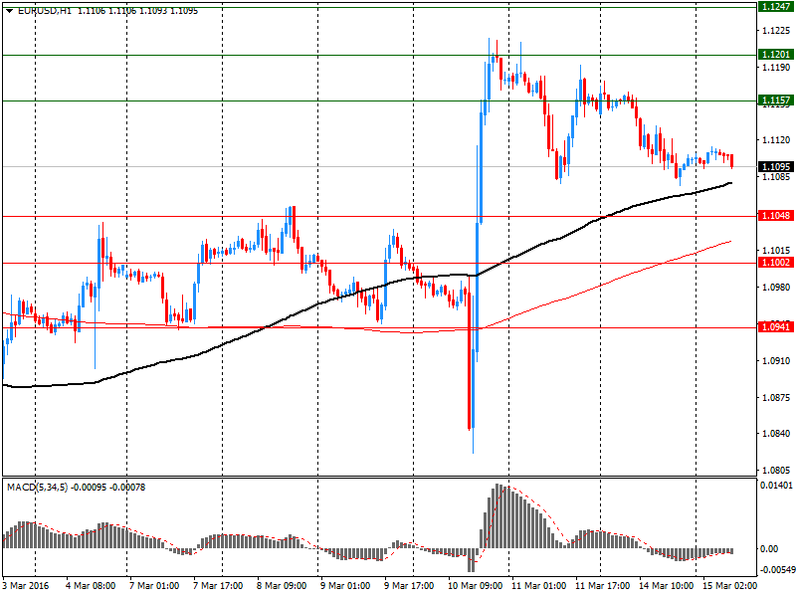Click the 11 Mar 17:00 time label
Viewport: 796px width, 597px height.
coord(603,586)
